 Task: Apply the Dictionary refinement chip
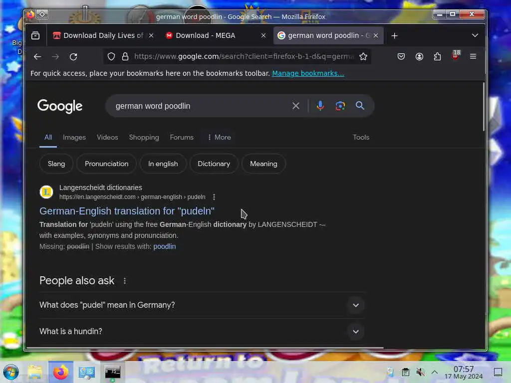tap(214, 164)
